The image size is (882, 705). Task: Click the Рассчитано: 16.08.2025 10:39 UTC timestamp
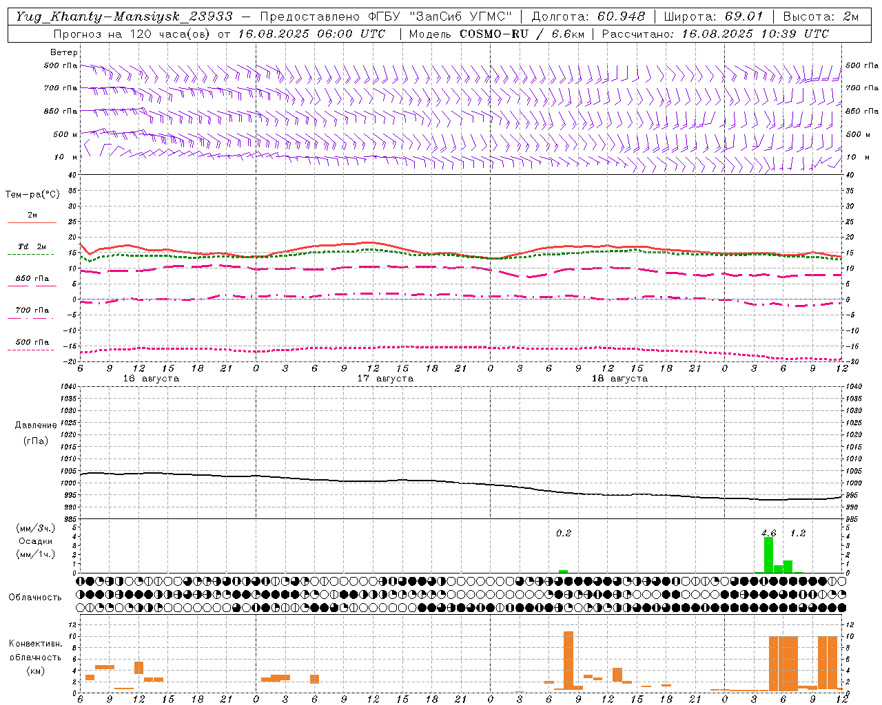715,33
